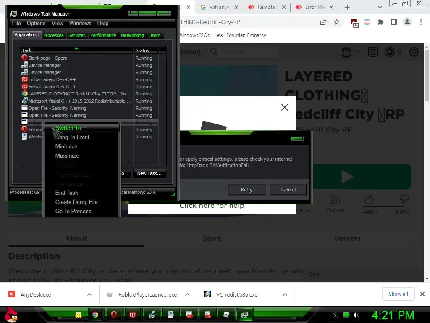The height and width of the screenshot is (323, 430).
Task: Open the Servers tab on Roblox page
Action: (347, 238)
